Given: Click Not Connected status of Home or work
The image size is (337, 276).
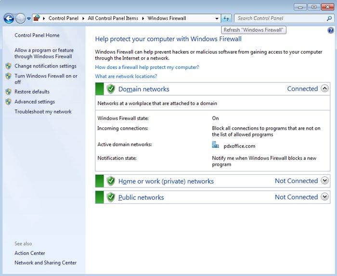Looking at the screenshot, I should tap(296, 181).
